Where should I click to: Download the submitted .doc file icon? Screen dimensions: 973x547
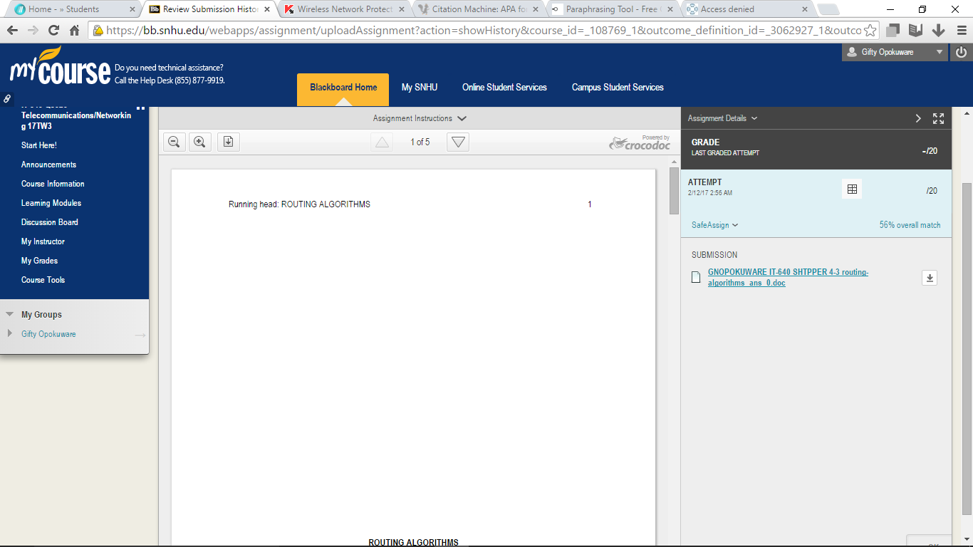pos(929,278)
